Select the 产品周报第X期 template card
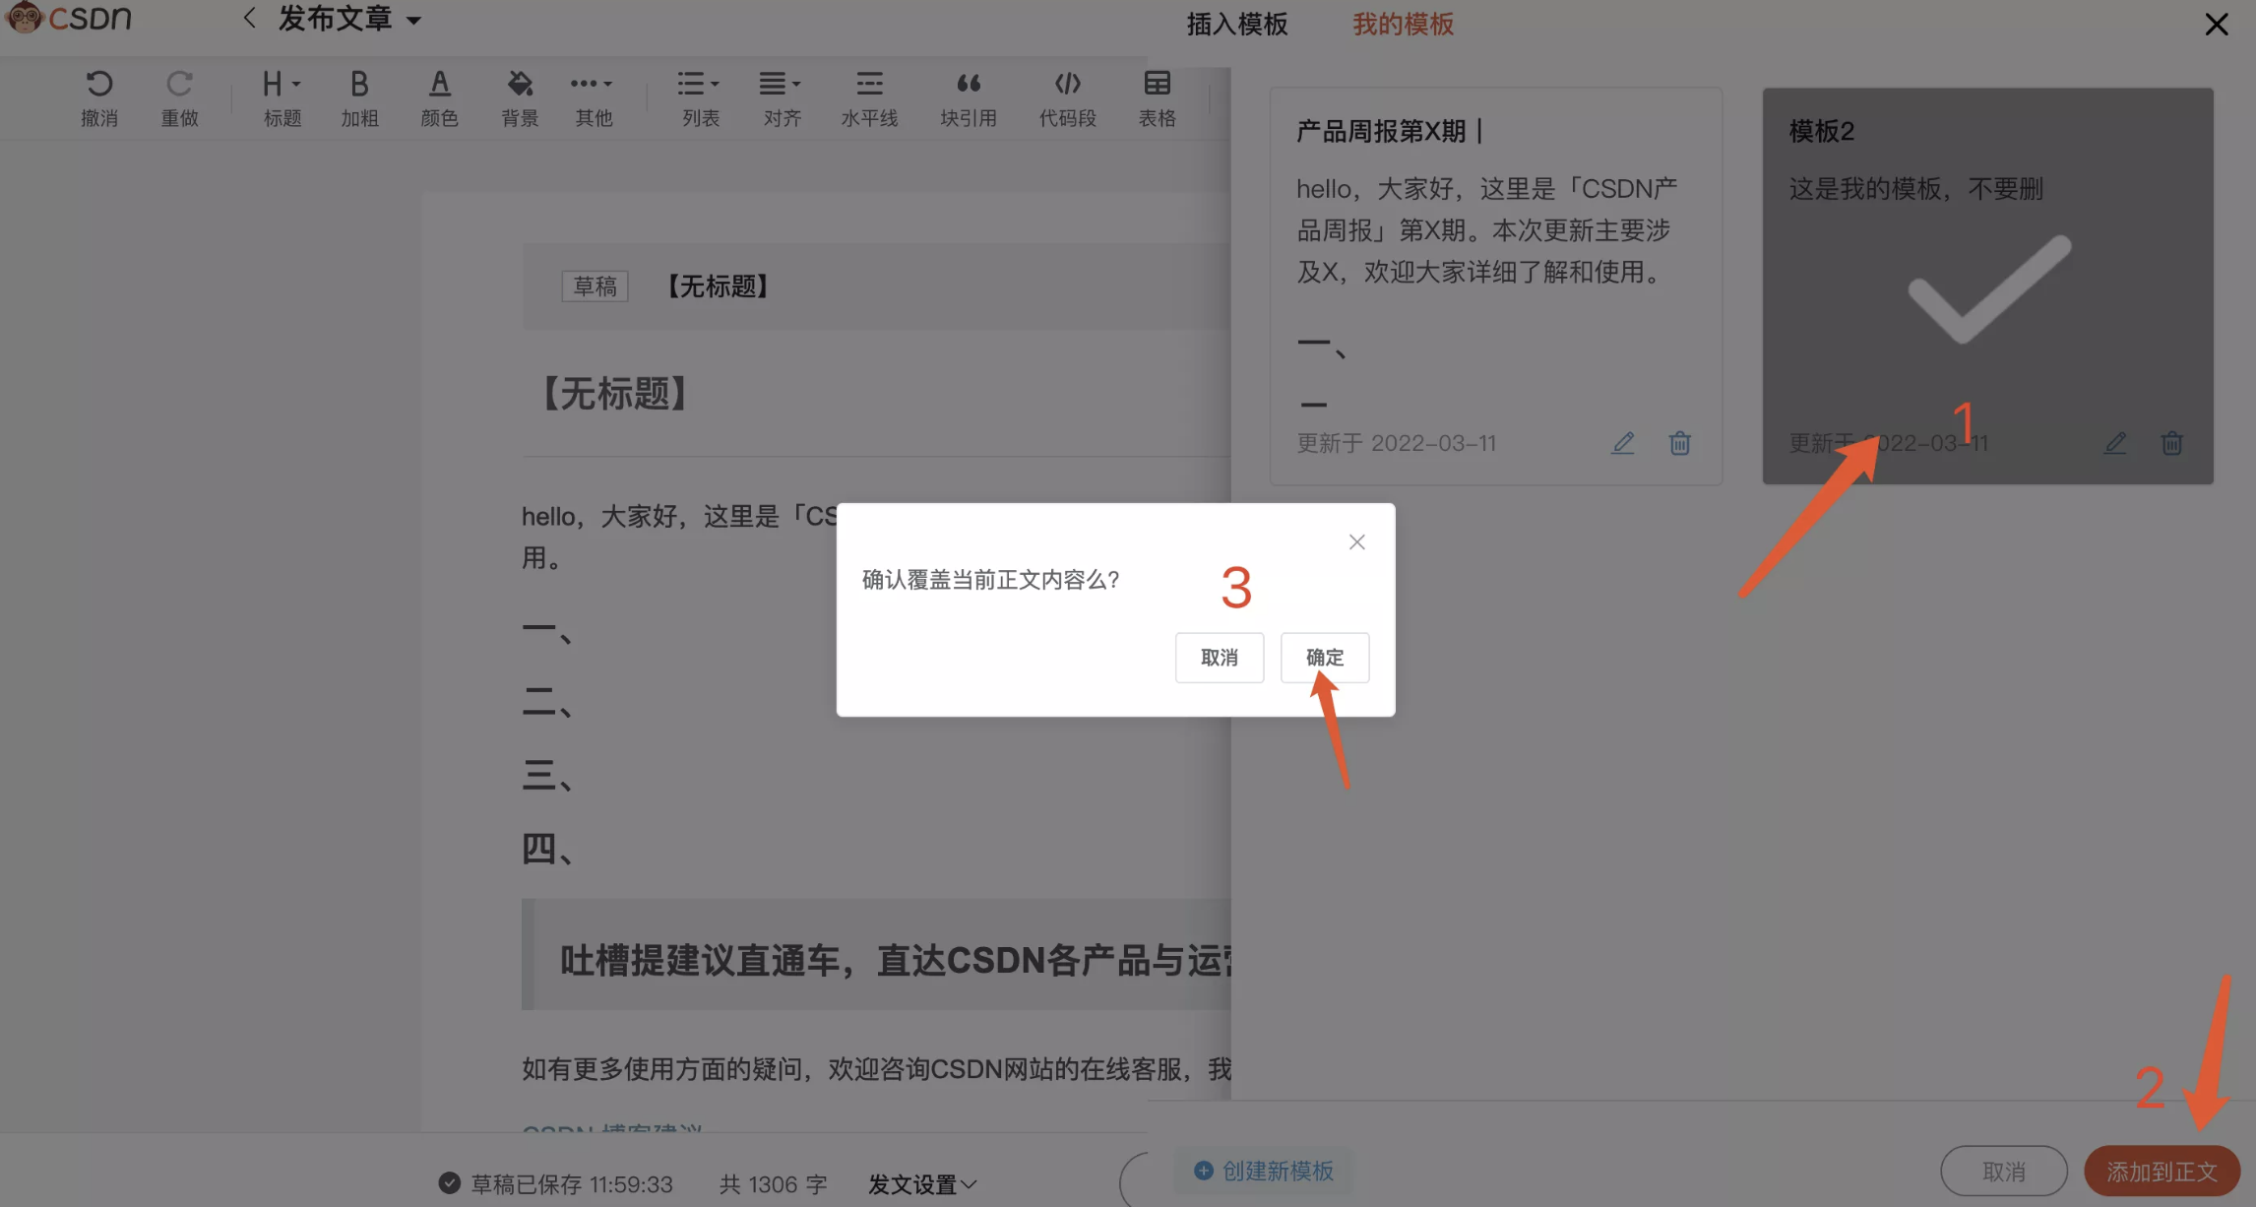This screenshot has width=2256, height=1207. click(1494, 286)
